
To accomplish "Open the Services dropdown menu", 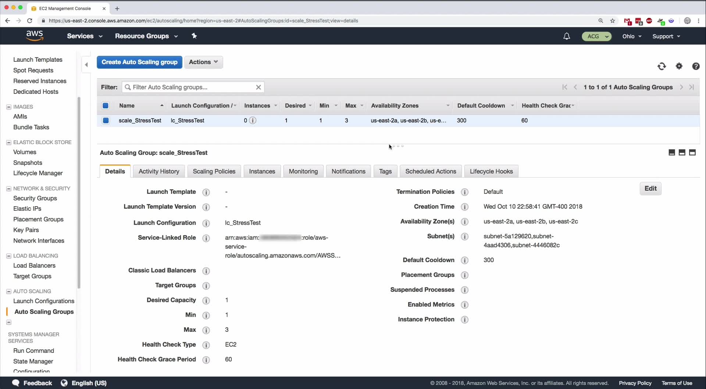I will [85, 36].
